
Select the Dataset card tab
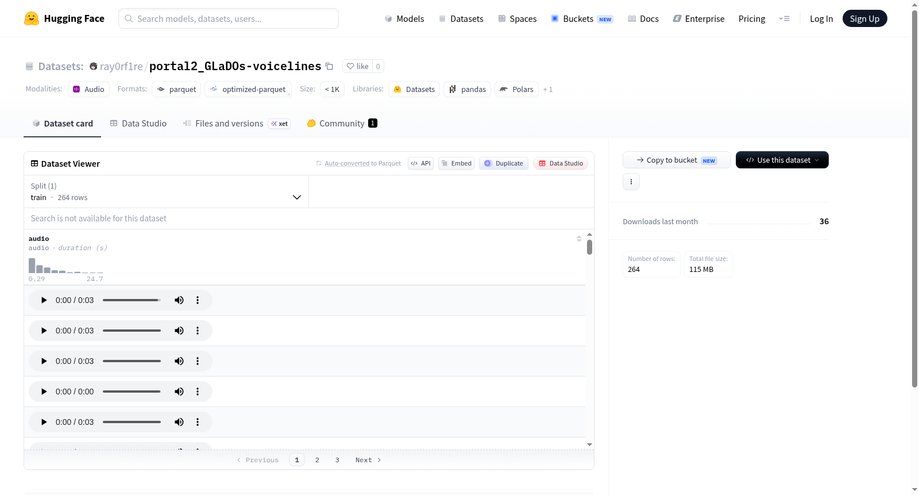point(63,123)
